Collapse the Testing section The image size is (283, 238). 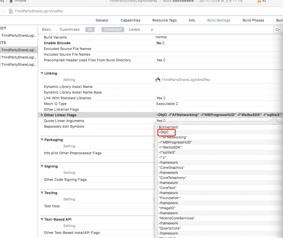[x=42, y=192]
